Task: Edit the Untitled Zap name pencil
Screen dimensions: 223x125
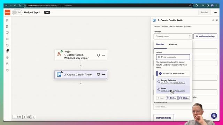Action: 39,12
